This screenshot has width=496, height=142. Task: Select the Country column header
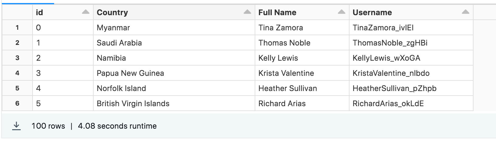174,12
